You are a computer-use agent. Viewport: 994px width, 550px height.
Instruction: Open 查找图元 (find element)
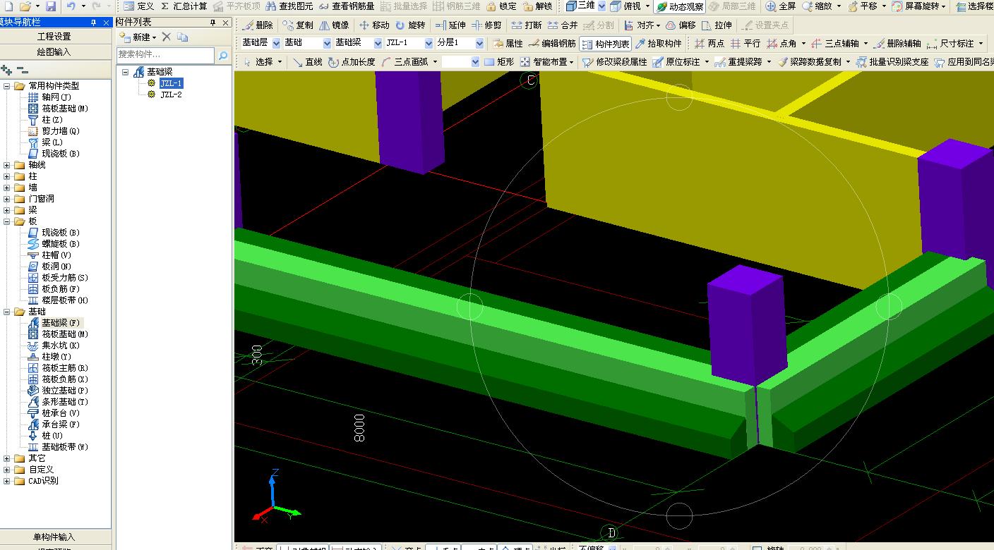click(289, 6)
